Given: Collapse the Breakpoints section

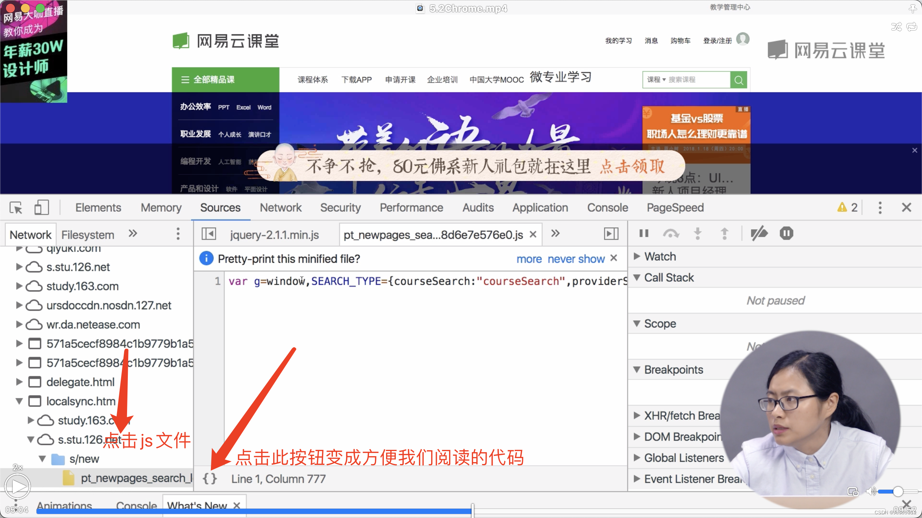Looking at the screenshot, I should click(637, 370).
